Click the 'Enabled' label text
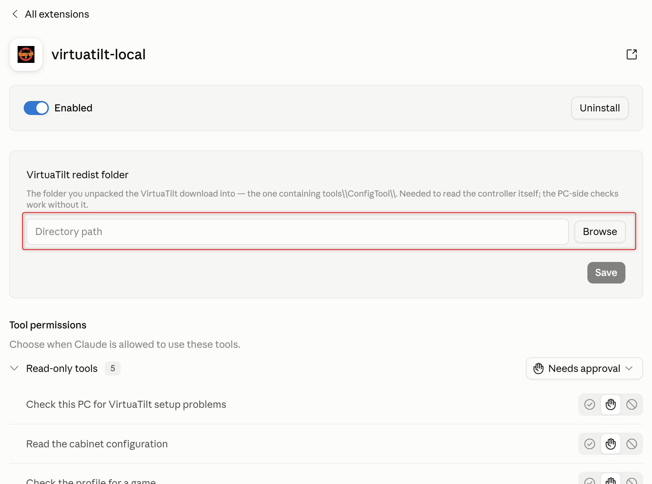This screenshot has height=484, width=652. 73,108
